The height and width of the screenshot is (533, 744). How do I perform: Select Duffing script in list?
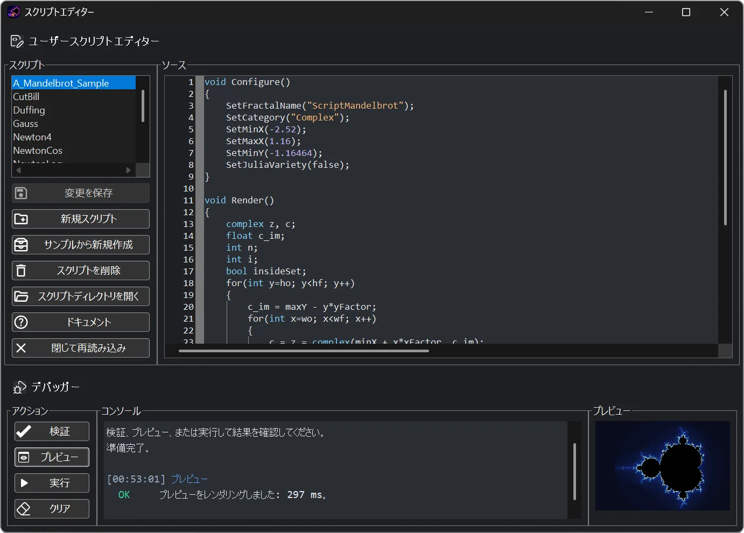pyautogui.click(x=74, y=110)
